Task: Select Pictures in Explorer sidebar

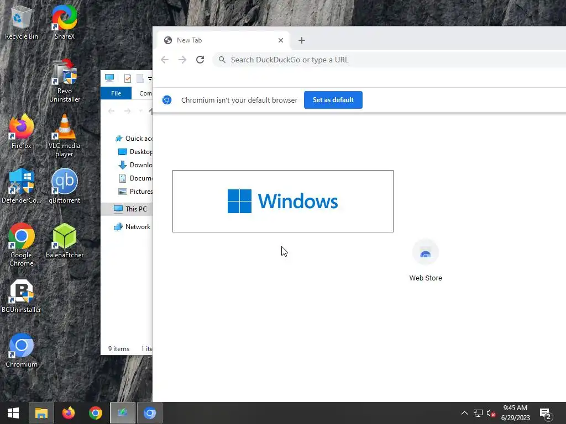Action: [x=135, y=192]
